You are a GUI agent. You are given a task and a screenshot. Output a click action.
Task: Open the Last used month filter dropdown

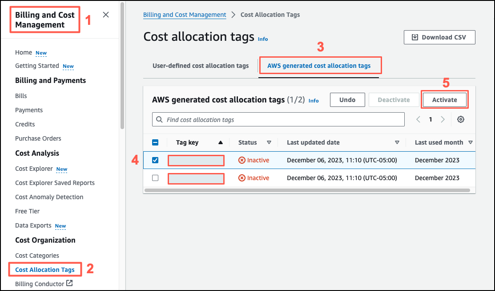click(x=470, y=142)
